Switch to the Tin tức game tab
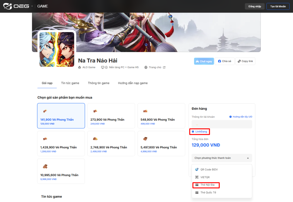 coord(70,83)
